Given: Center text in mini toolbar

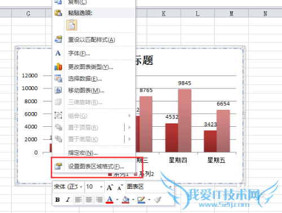Looking at the screenshot, I should pyautogui.click(x=89, y=199).
